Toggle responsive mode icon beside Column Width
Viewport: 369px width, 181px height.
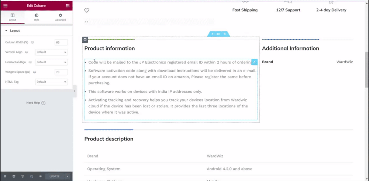coord(32,43)
